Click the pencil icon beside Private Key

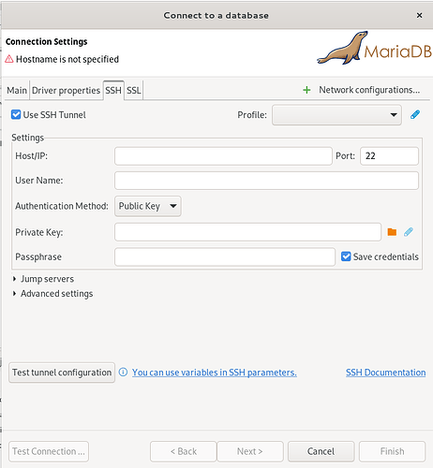click(x=409, y=232)
